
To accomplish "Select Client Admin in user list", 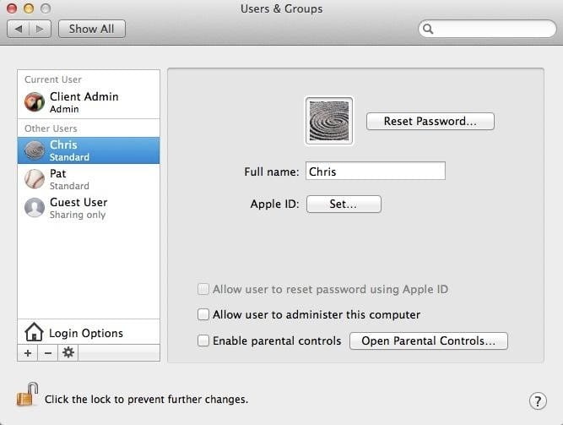I will [x=83, y=102].
